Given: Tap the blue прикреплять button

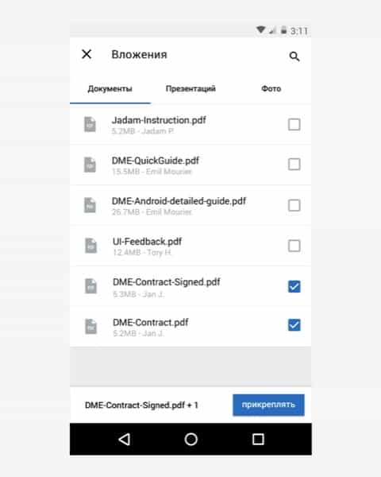Looking at the screenshot, I should (x=268, y=405).
